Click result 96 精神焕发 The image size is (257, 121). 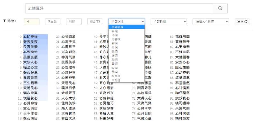(182, 118)
